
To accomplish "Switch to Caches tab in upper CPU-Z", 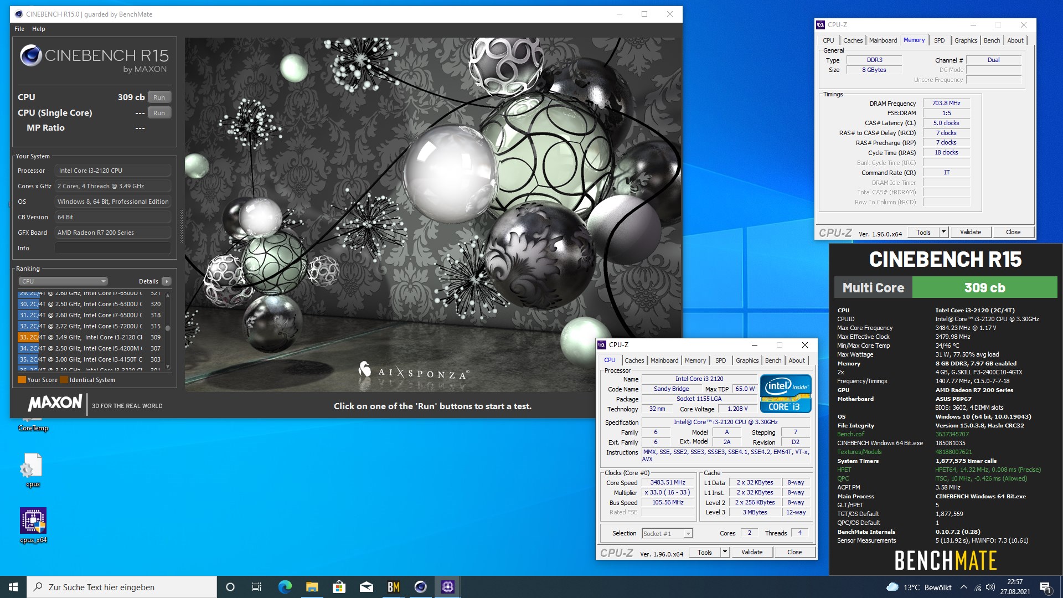I will click(853, 40).
